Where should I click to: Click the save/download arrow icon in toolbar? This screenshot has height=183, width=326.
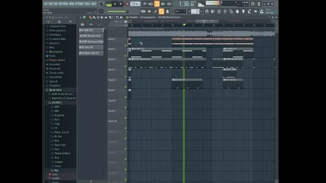[x=261, y=12]
